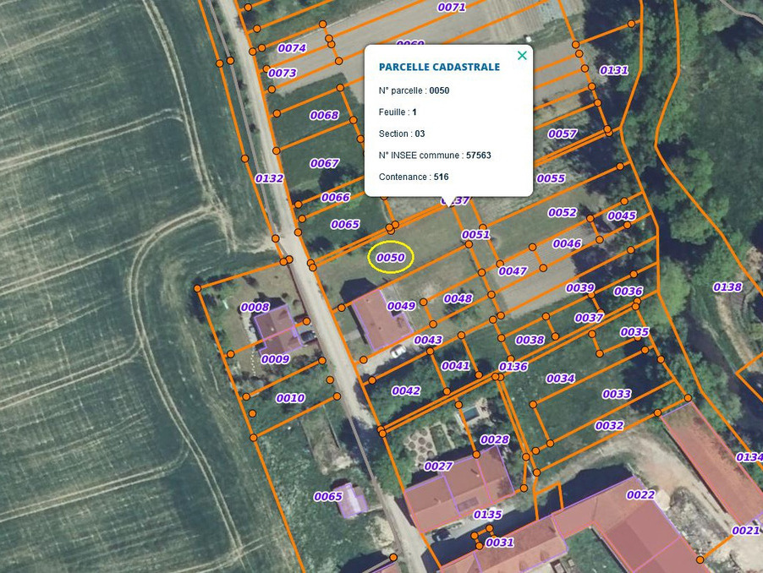Select parcel label 0034
This screenshot has width=763, height=573.
[560, 378]
